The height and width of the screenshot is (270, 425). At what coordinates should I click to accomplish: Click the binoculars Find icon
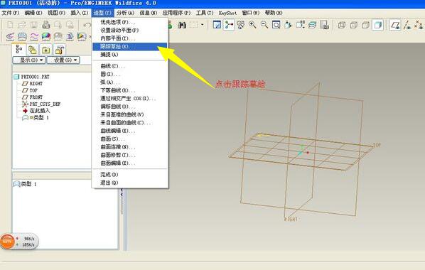click(182, 25)
